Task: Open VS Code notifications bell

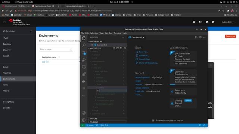Action: pos(204,125)
